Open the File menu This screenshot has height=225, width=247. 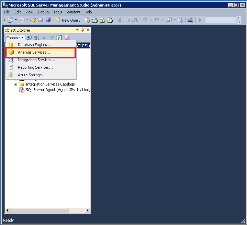pyautogui.click(x=7, y=12)
